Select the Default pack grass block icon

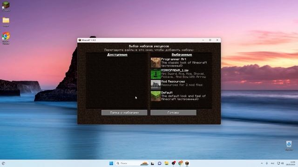click(156, 96)
